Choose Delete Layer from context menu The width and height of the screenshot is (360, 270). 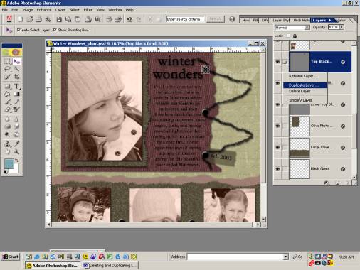tap(300, 91)
